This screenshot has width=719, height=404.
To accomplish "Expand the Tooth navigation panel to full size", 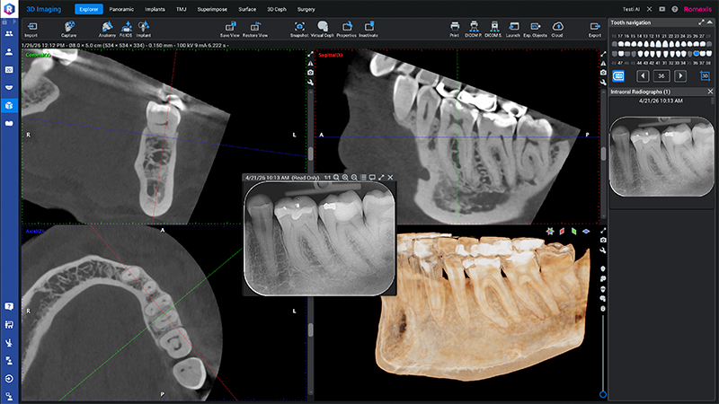I will 701,22.
